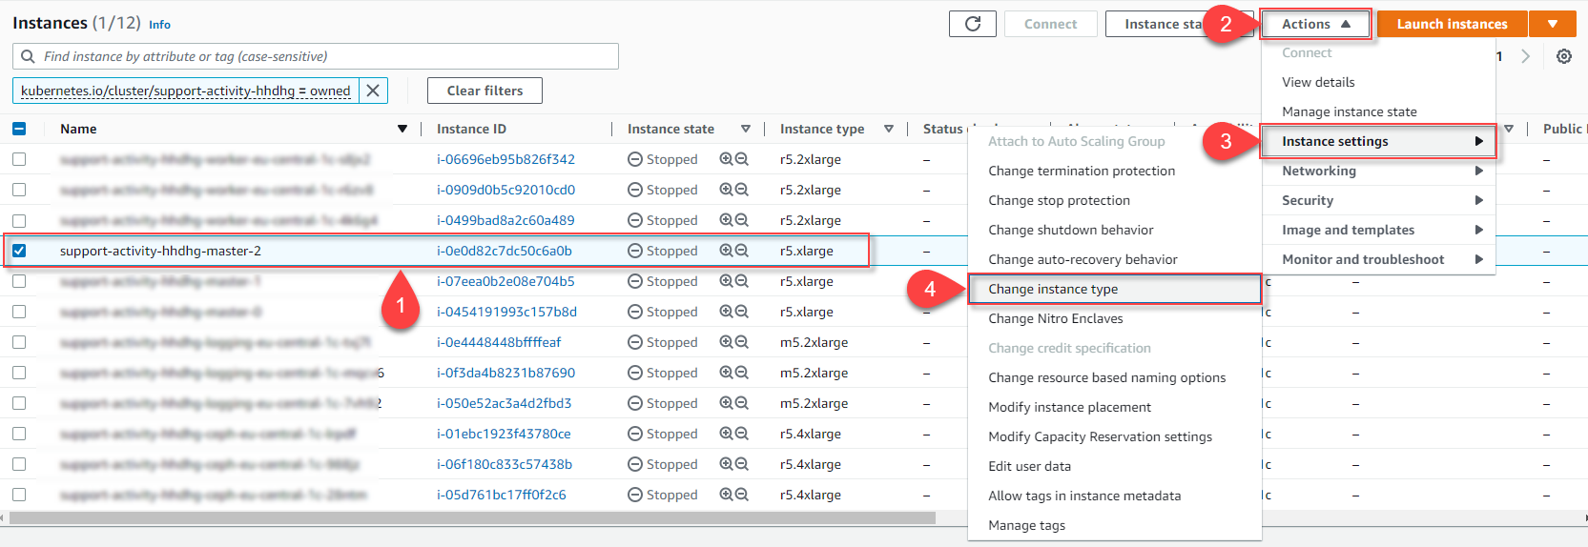Toggle the select-all instances checkbox

[19, 129]
